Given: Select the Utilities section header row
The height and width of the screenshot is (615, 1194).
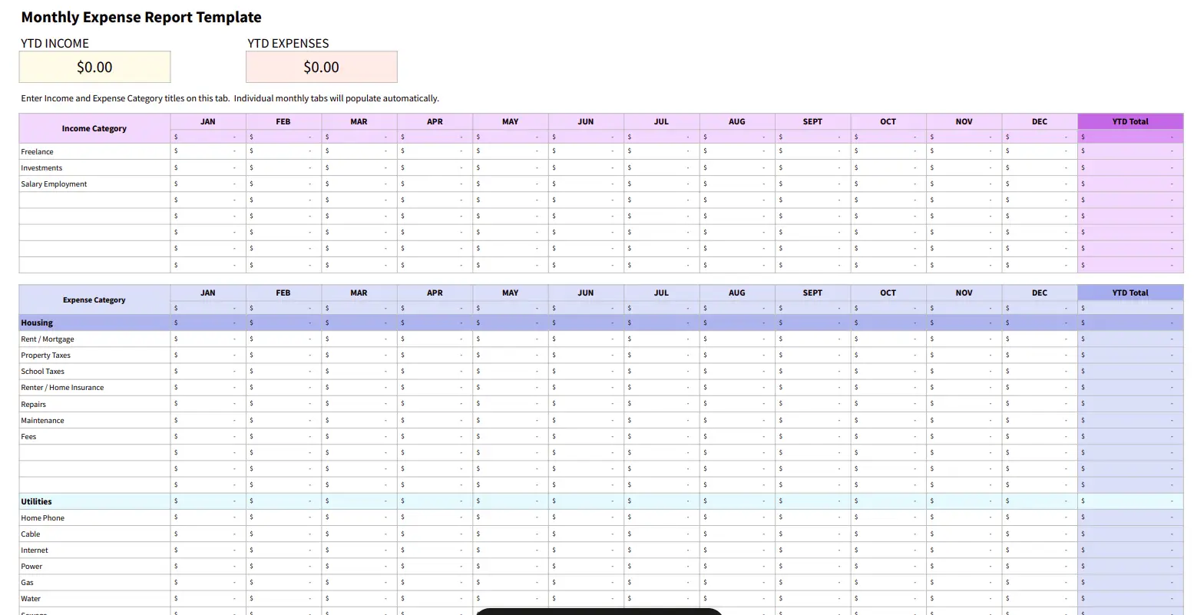Looking at the screenshot, I should point(35,501).
